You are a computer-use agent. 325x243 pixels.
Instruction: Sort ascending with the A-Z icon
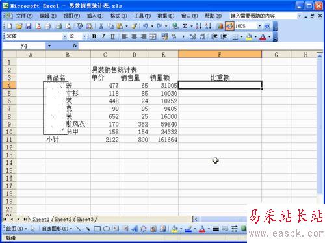[x=199, y=26]
